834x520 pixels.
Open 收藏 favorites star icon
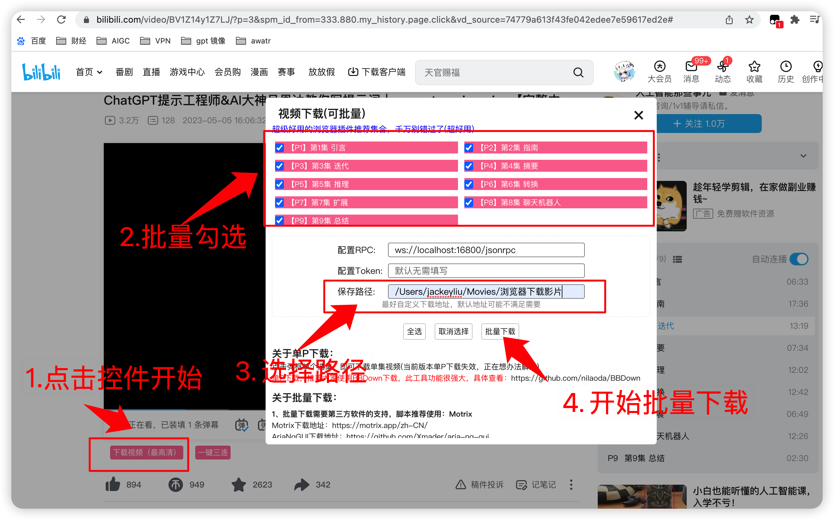point(754,72)
